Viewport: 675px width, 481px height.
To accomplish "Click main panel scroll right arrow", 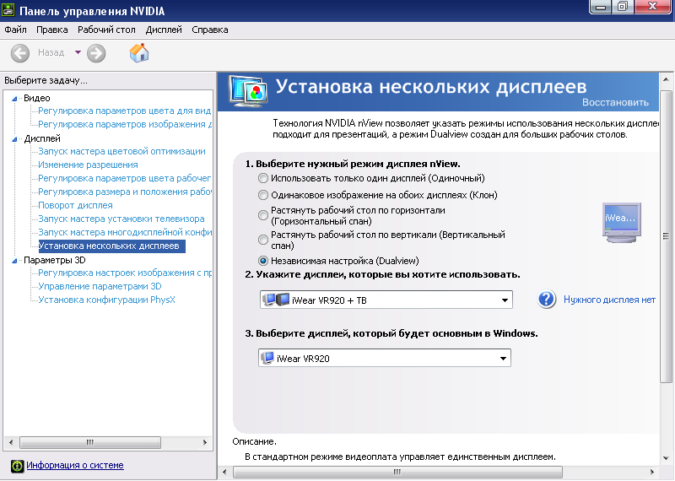I will coord(651,472).
